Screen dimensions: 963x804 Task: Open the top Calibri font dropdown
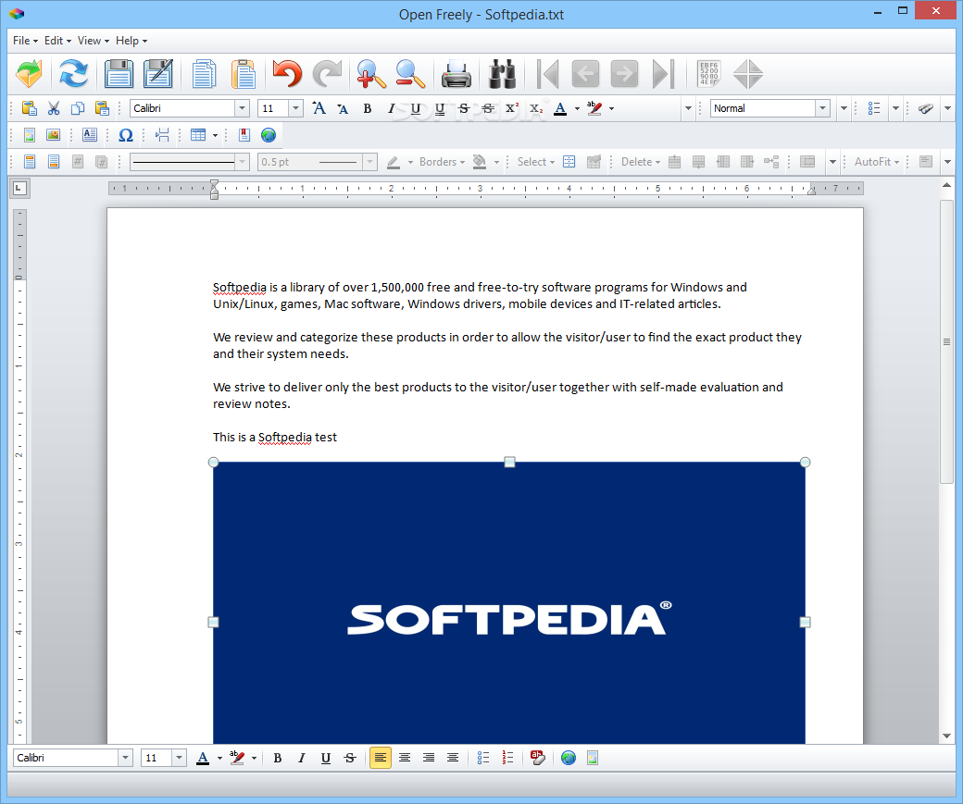[x=243, y=108]
